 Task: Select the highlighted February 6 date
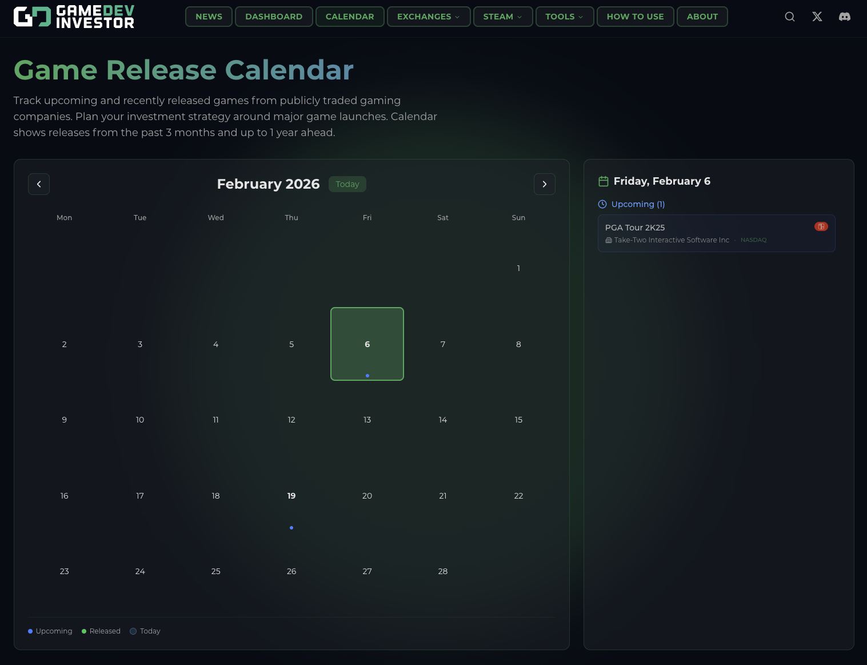coord(367,344)
